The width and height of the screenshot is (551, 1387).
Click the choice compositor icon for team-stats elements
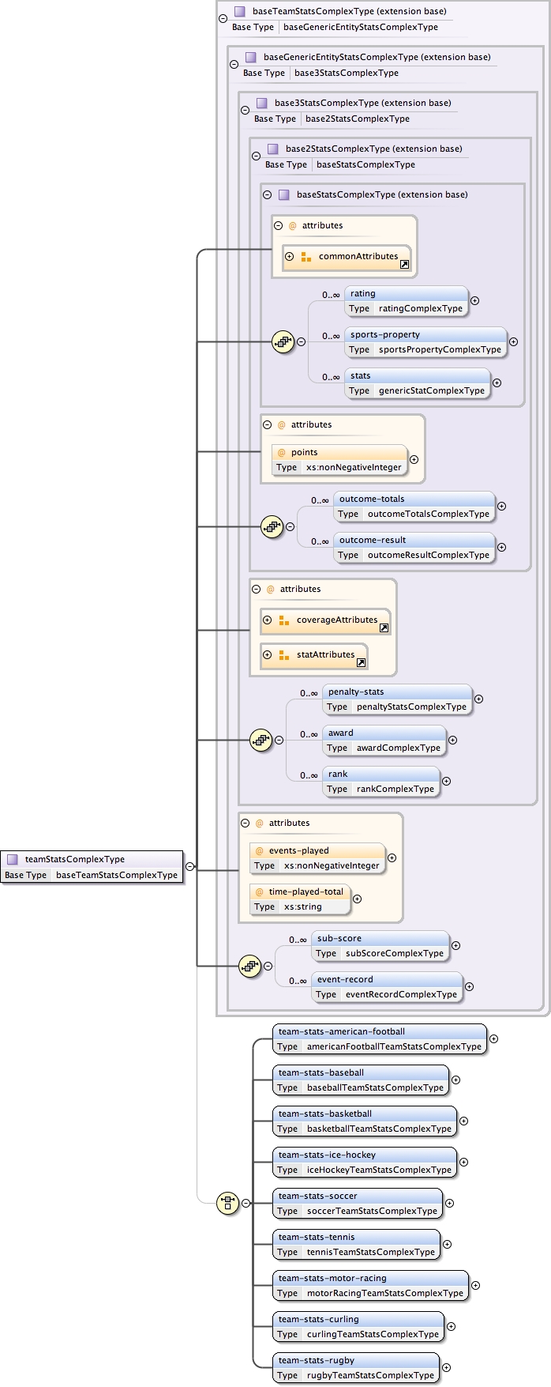(227, 1203)
